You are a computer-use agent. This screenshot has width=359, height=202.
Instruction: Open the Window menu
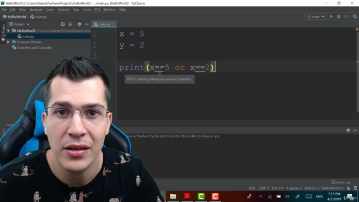tap(110, 10)
